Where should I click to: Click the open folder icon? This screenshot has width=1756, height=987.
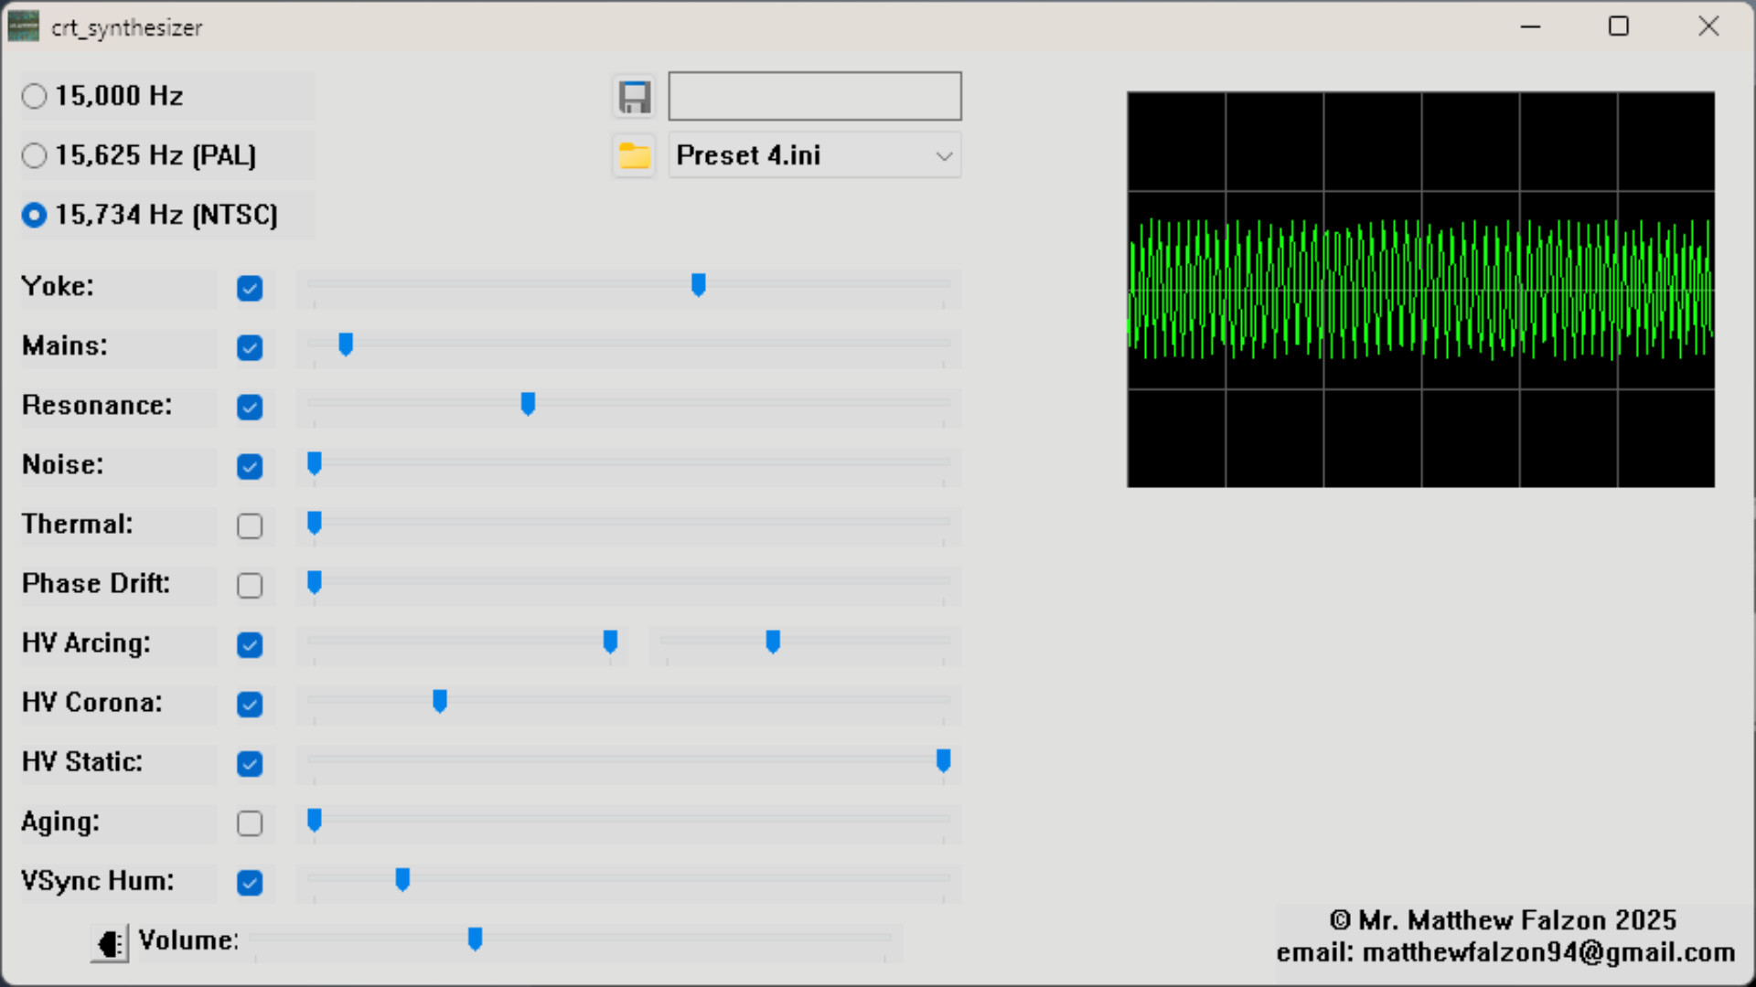pos(634,155)
